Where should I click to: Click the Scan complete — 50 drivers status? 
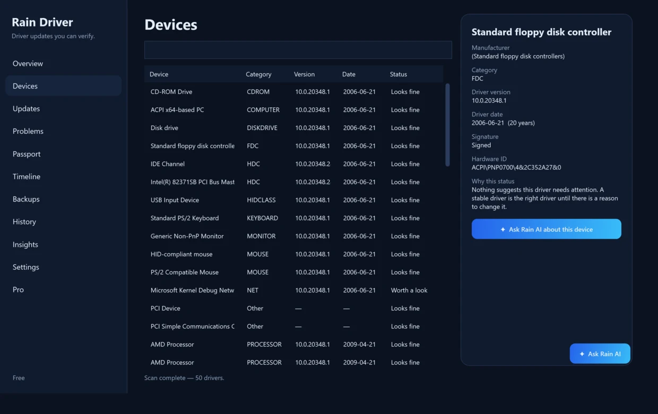[x=184, y=378]
